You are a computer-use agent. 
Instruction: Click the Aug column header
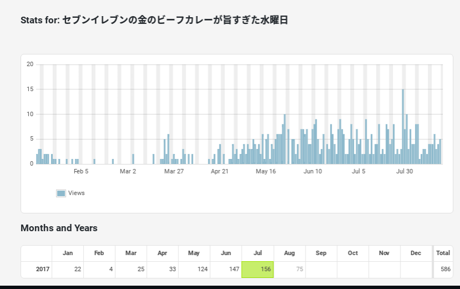click(x=289, y=253)
